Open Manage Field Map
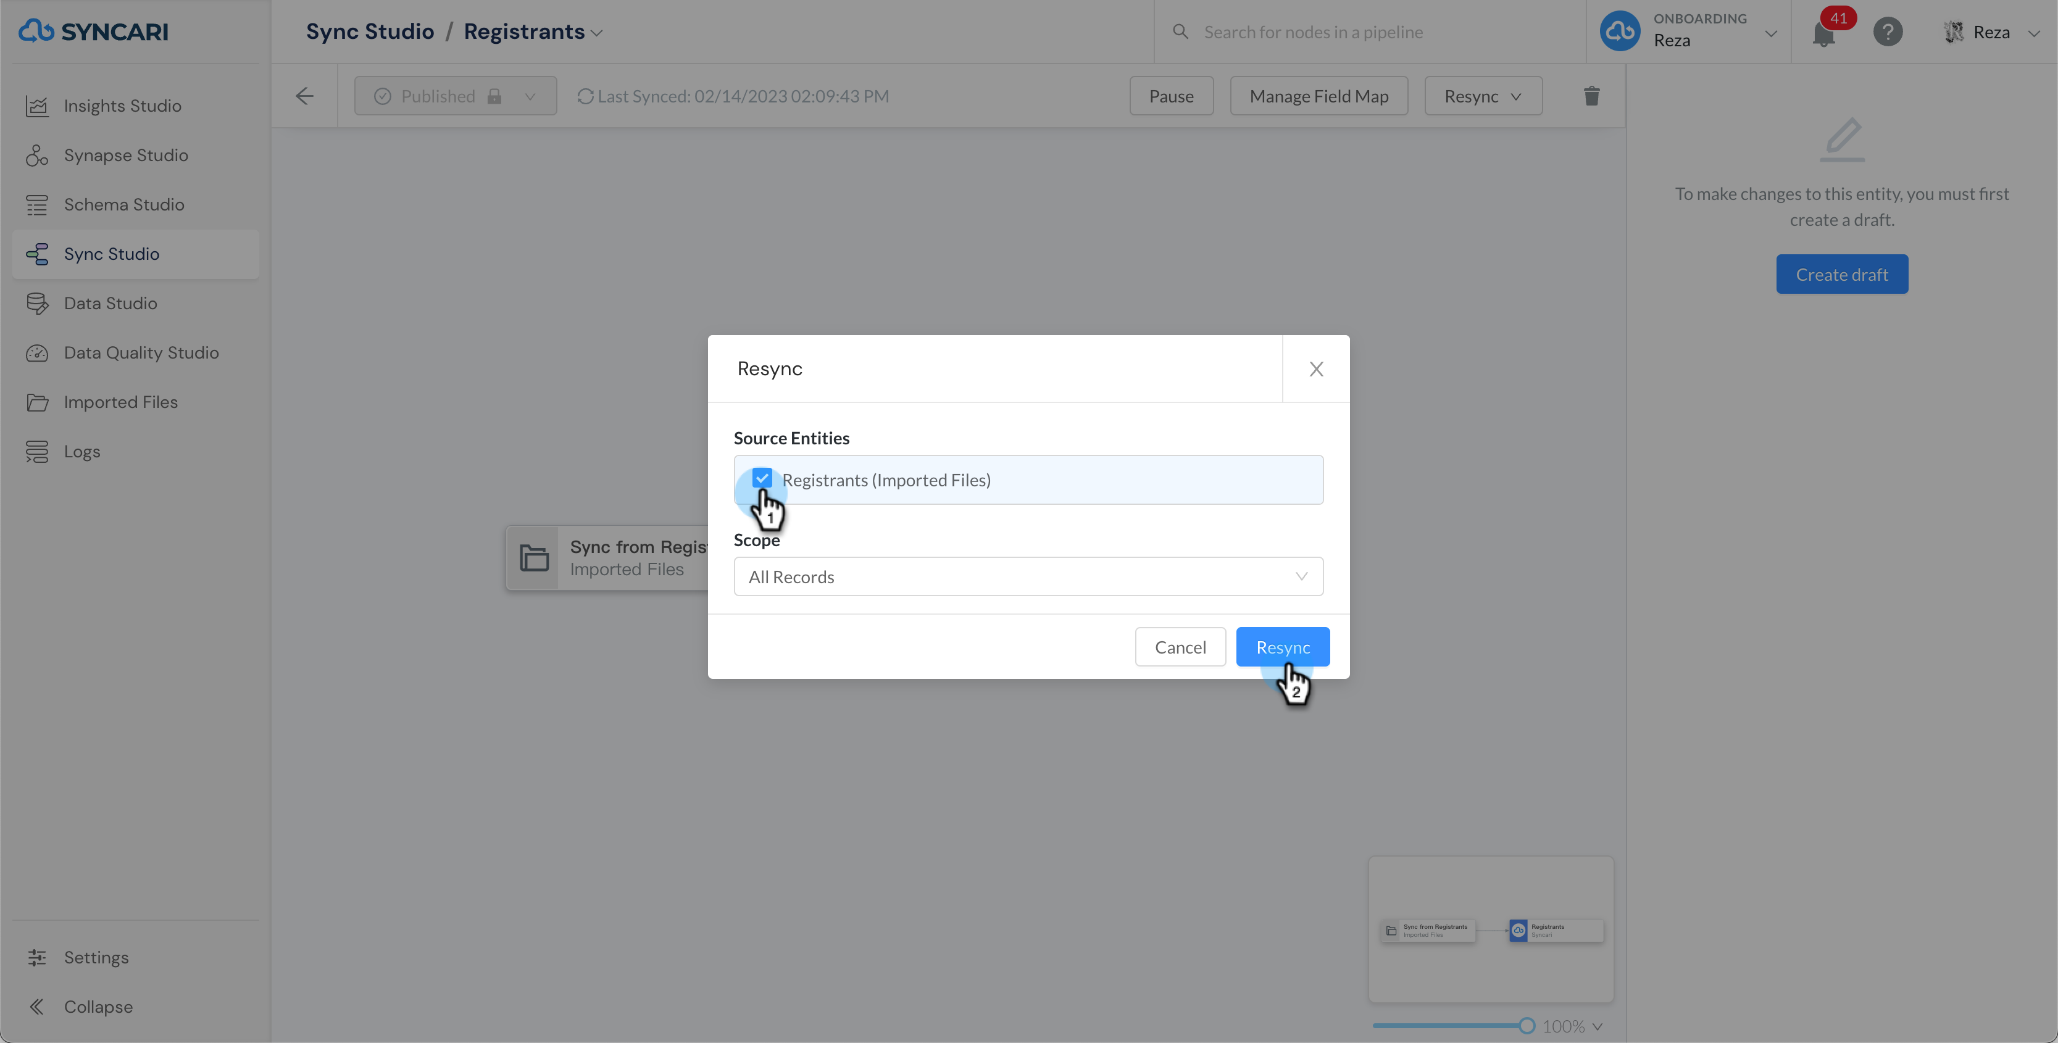 coord(1319,96)
